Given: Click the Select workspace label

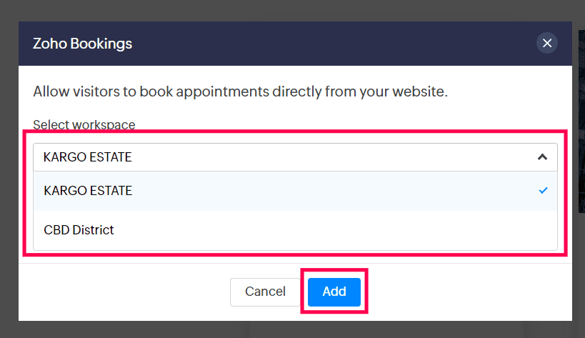Looking at the screenshot, I should pyautogui.click(x=84, y=124).
